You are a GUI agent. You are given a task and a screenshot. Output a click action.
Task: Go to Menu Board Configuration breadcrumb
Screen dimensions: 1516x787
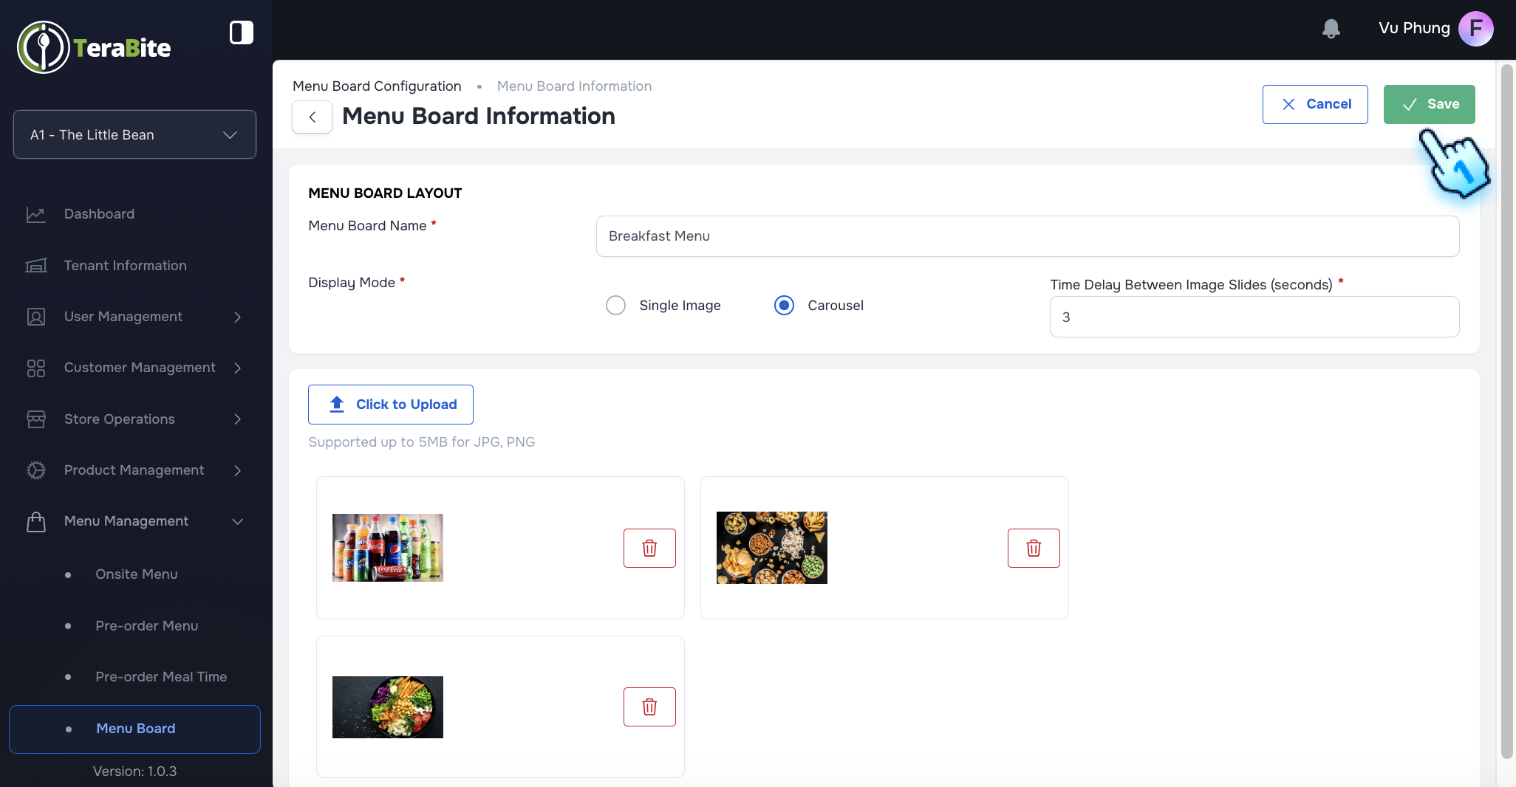point(377,86)
